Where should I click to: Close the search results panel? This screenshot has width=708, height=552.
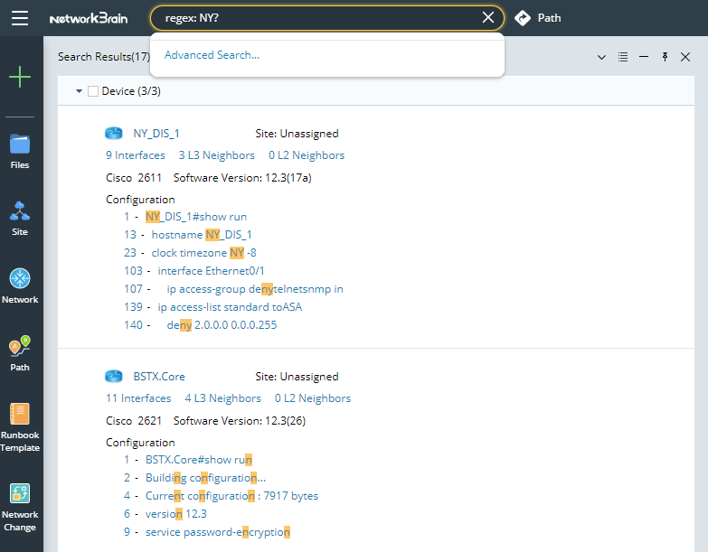(x=685, y=57)
